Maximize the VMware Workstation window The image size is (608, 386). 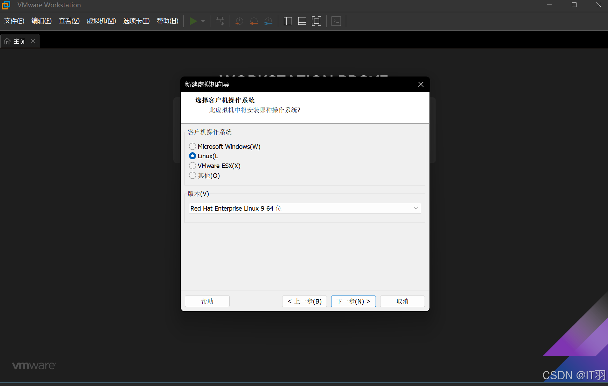(574, 5)
